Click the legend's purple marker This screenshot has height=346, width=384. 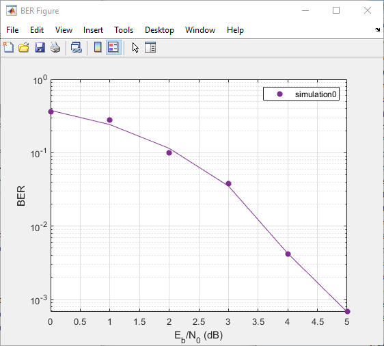(279, 94)
